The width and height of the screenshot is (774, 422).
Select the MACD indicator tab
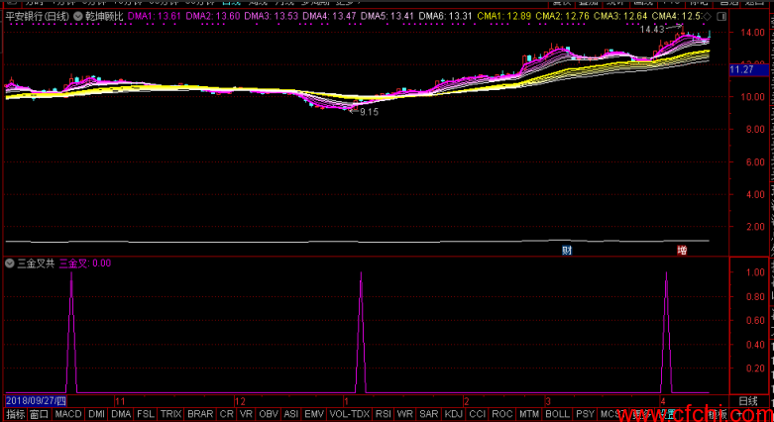coord(68,414)
